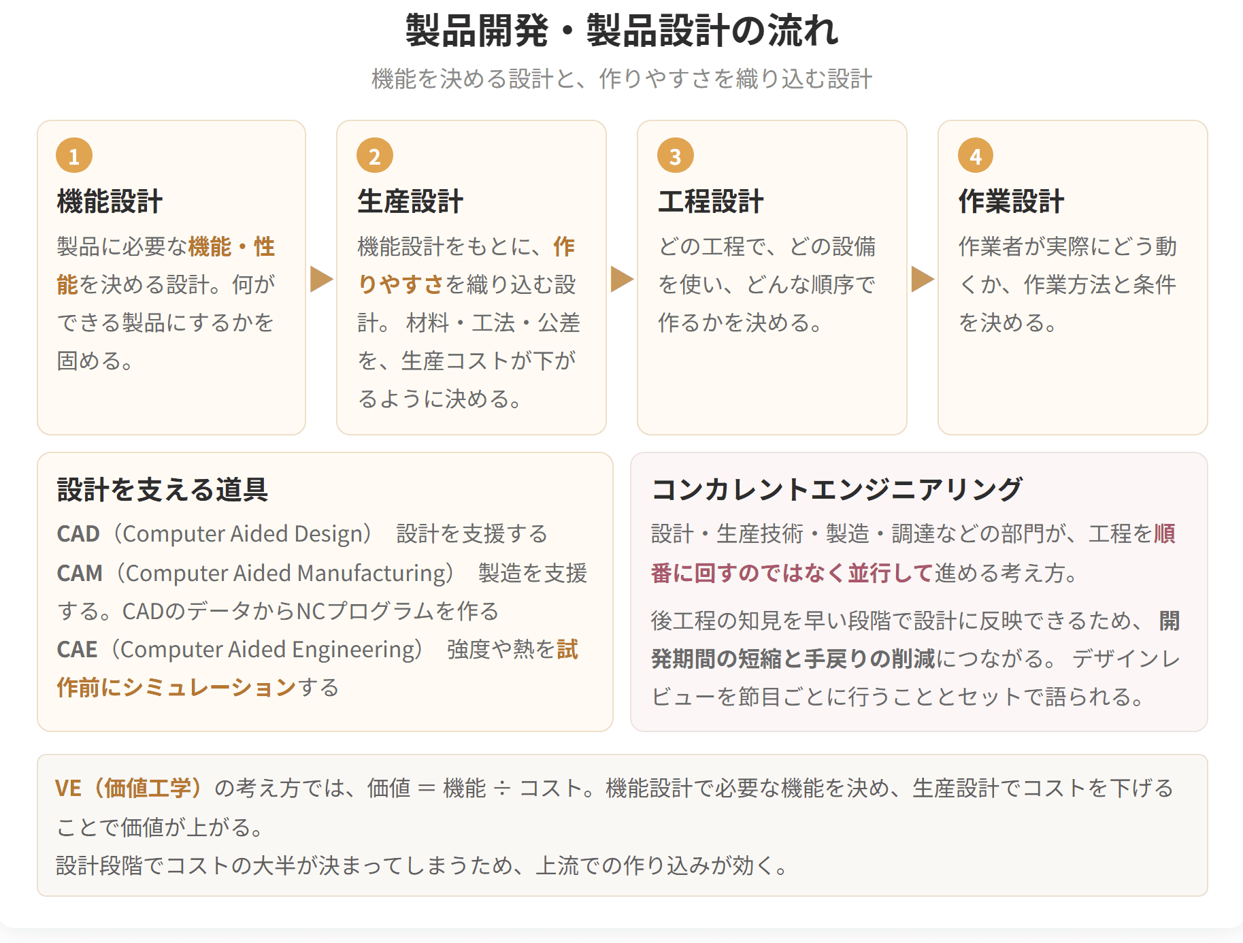Click the number 2 step badge
This screenshot has height=943, width=1243.
tap(375, 156)
